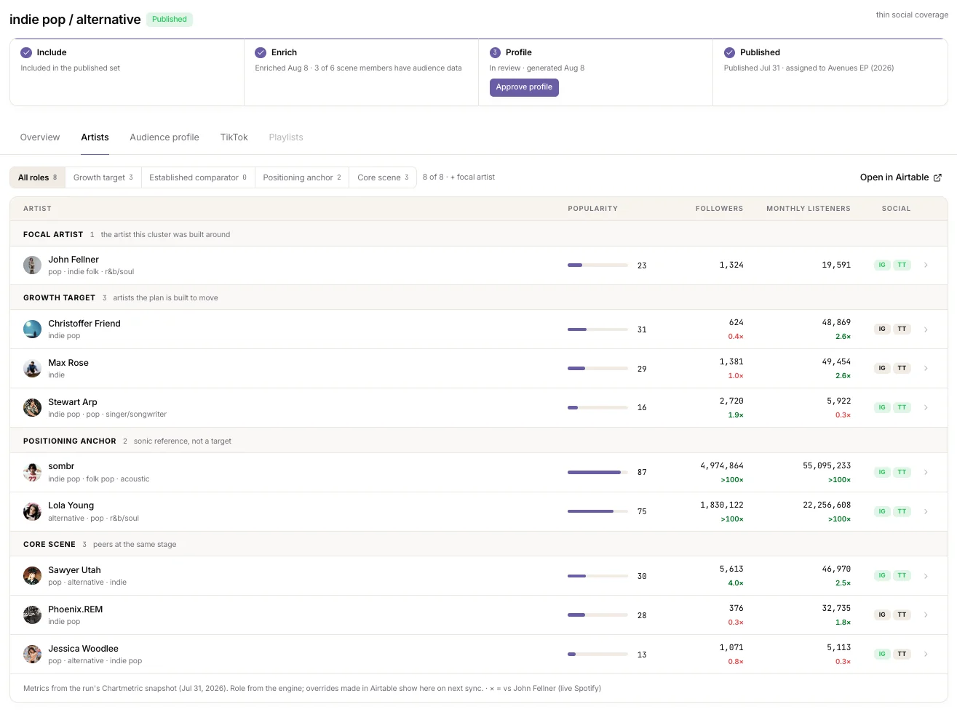Click the Published step checkmark icon
The height and width of the screenshot is (712, 957).
(x=729, y=52)
